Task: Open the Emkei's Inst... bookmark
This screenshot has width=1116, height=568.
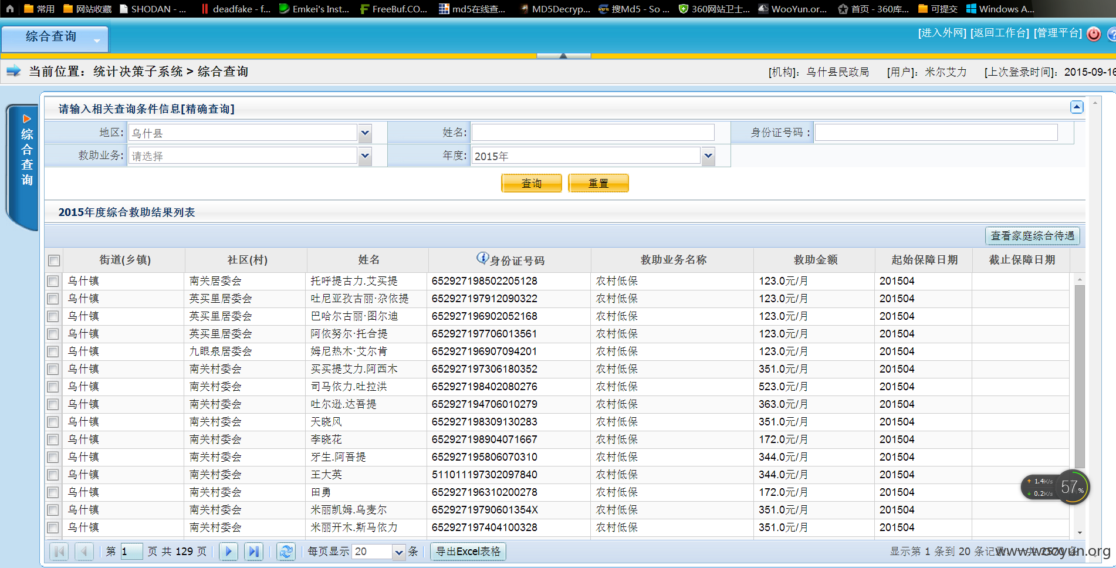Action: pos(314,9)
